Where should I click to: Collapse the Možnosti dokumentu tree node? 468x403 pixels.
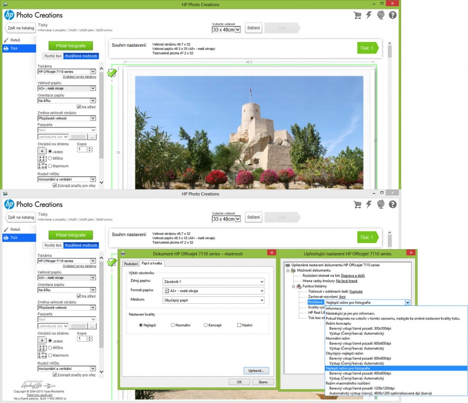pos(288,270)
